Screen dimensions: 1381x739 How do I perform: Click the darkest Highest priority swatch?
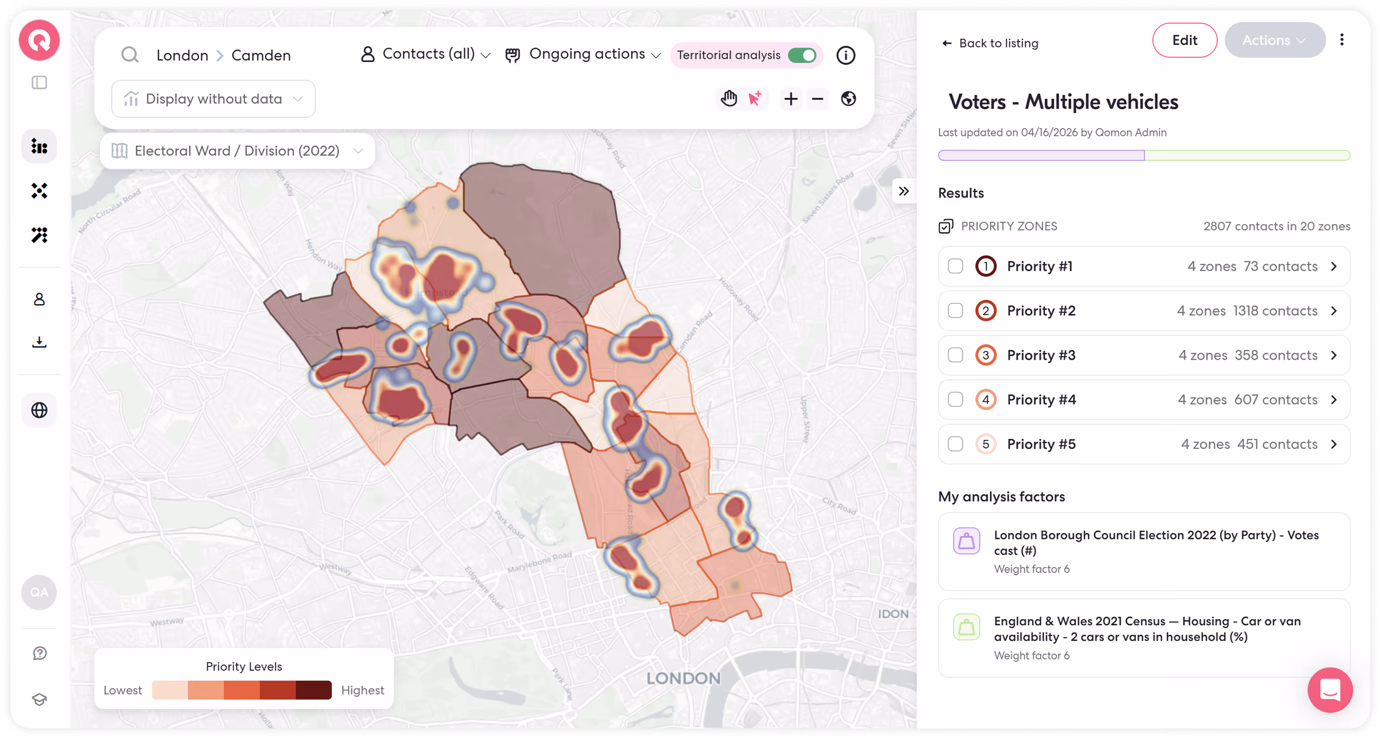click(314, 690)
